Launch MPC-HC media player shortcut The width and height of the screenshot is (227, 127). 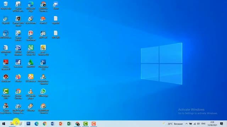coord(43,35)
